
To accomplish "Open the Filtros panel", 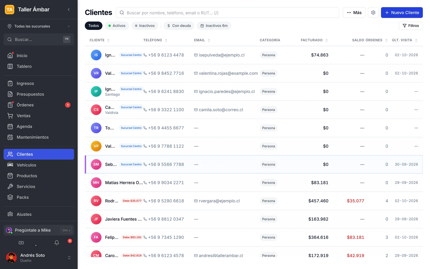I will click(411, 26).
